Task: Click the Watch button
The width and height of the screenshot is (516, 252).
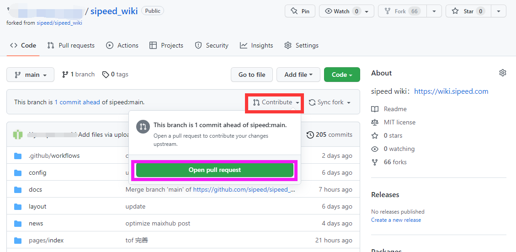Action: [341, 11]
